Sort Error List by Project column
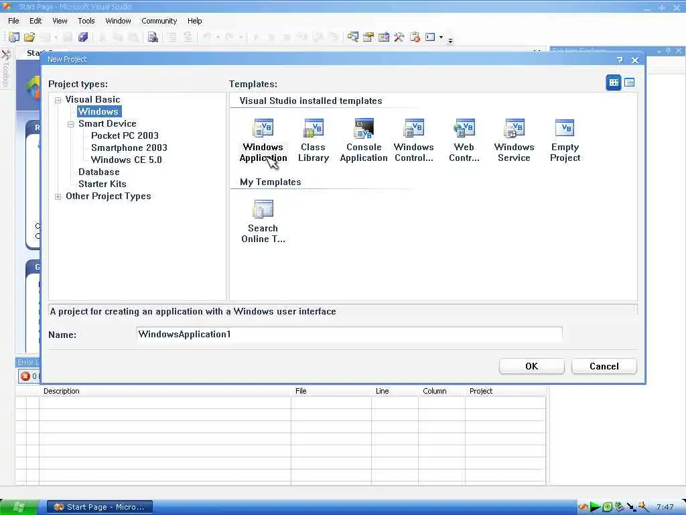The height and width of the screenshot is (515, 686). [x=505, y=391]
